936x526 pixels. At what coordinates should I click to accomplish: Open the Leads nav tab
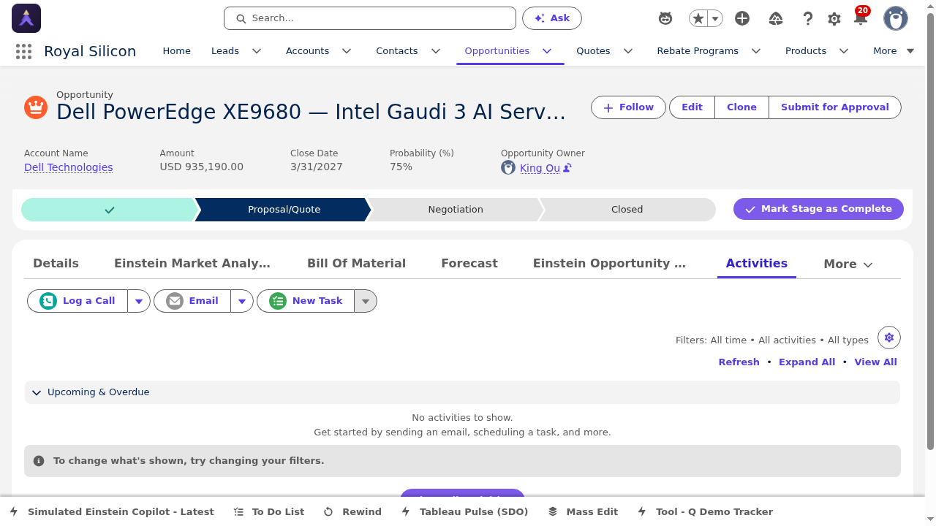coord(225,51)
